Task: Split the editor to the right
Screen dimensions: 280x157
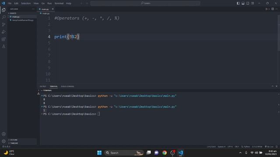Action: click(273, 9)
